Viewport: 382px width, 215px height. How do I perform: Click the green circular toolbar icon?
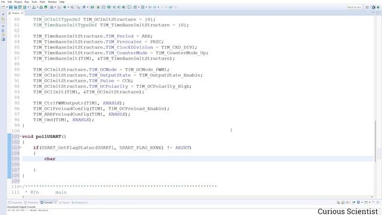[x=109, y=7]
